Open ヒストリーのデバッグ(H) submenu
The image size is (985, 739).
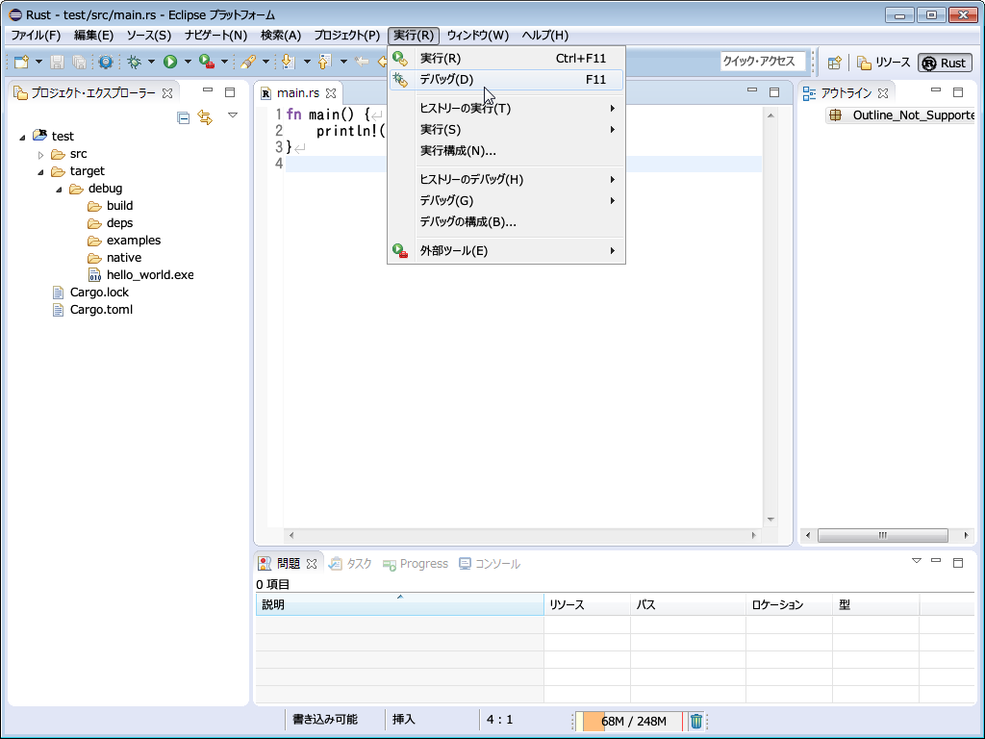click(x=506, y=179)
